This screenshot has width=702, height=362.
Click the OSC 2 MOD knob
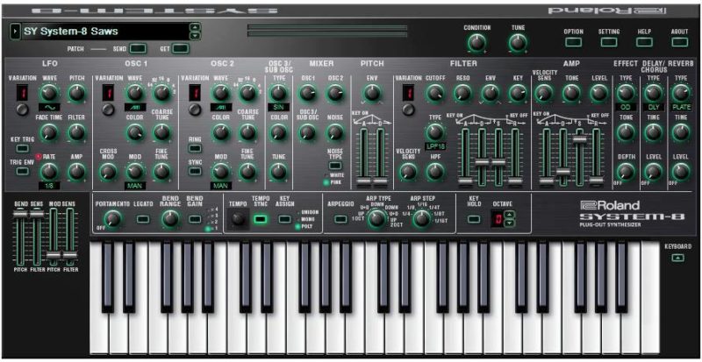220,172
